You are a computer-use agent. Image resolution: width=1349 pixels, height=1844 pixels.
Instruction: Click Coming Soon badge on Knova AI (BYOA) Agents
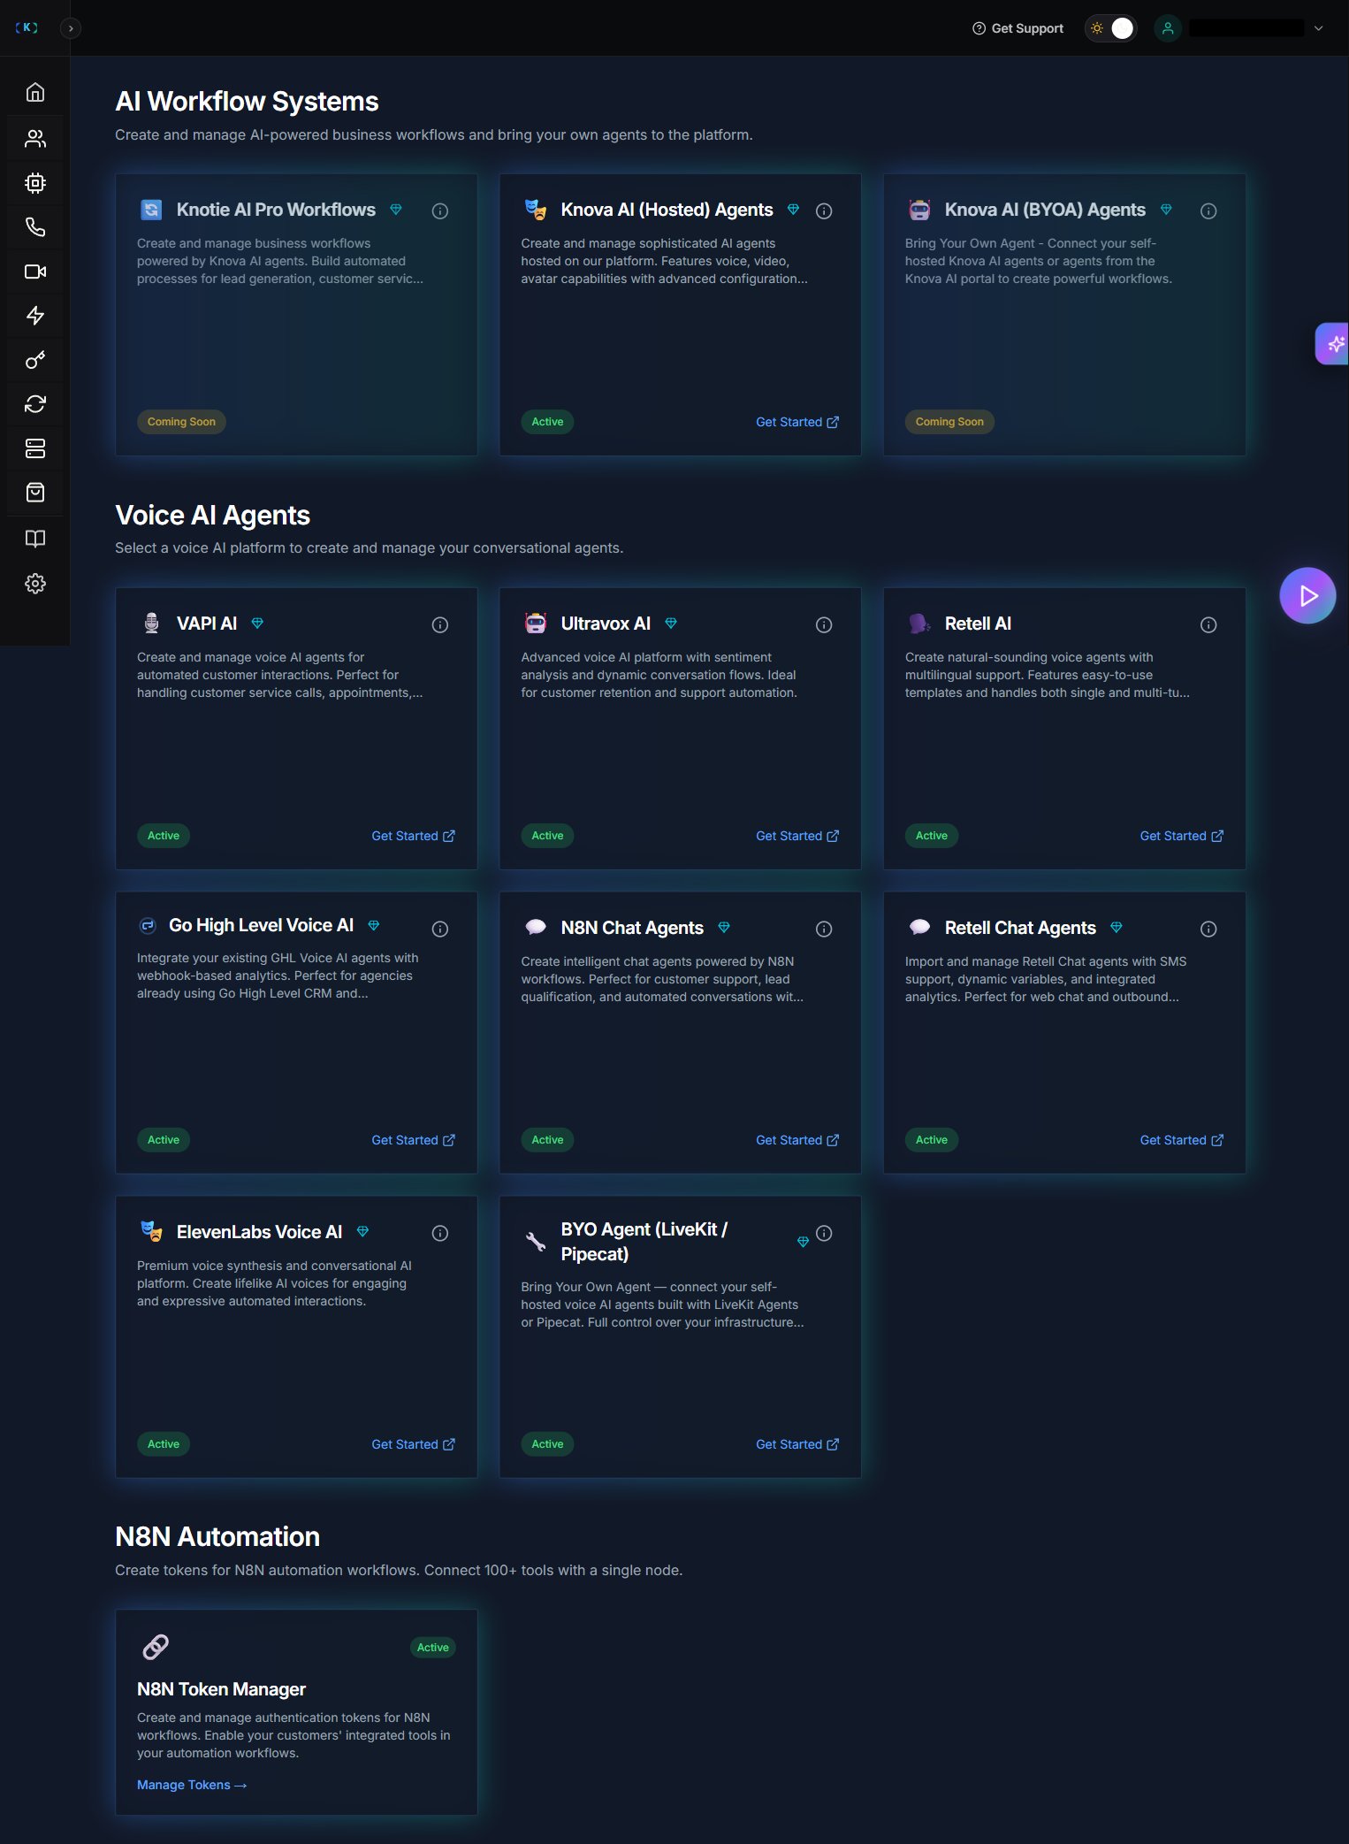[949, 422]
